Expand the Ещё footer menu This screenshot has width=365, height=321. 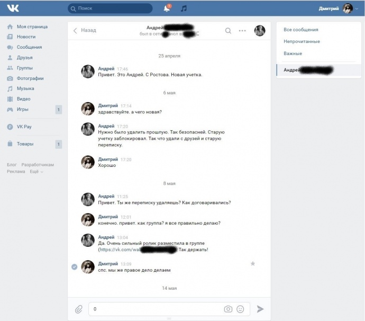(x=36, y=172)
